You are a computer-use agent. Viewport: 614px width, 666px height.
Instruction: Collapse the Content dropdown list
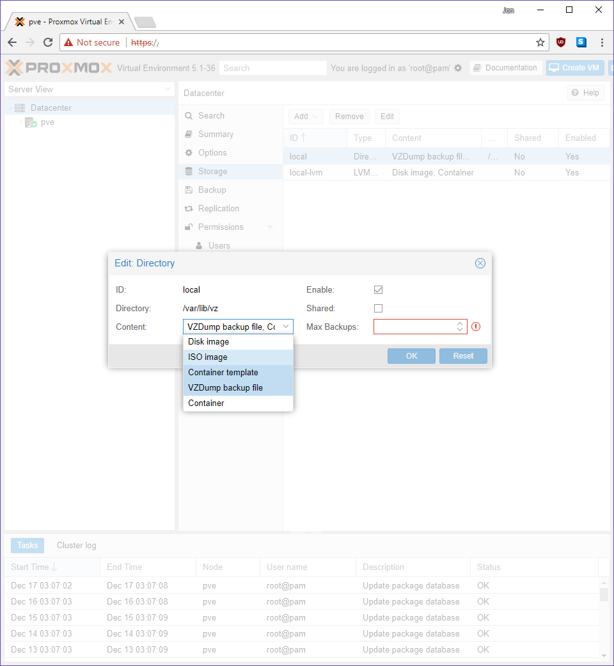(286, 327)
